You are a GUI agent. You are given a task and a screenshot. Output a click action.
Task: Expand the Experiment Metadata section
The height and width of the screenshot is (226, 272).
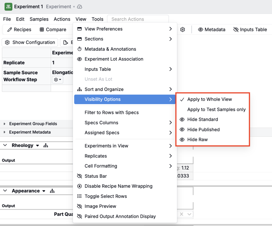pos(5,132)
